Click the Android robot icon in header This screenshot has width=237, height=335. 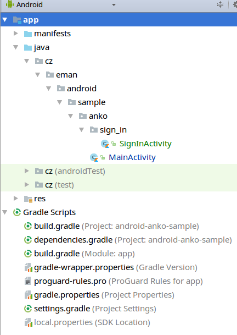coord(10,4)
